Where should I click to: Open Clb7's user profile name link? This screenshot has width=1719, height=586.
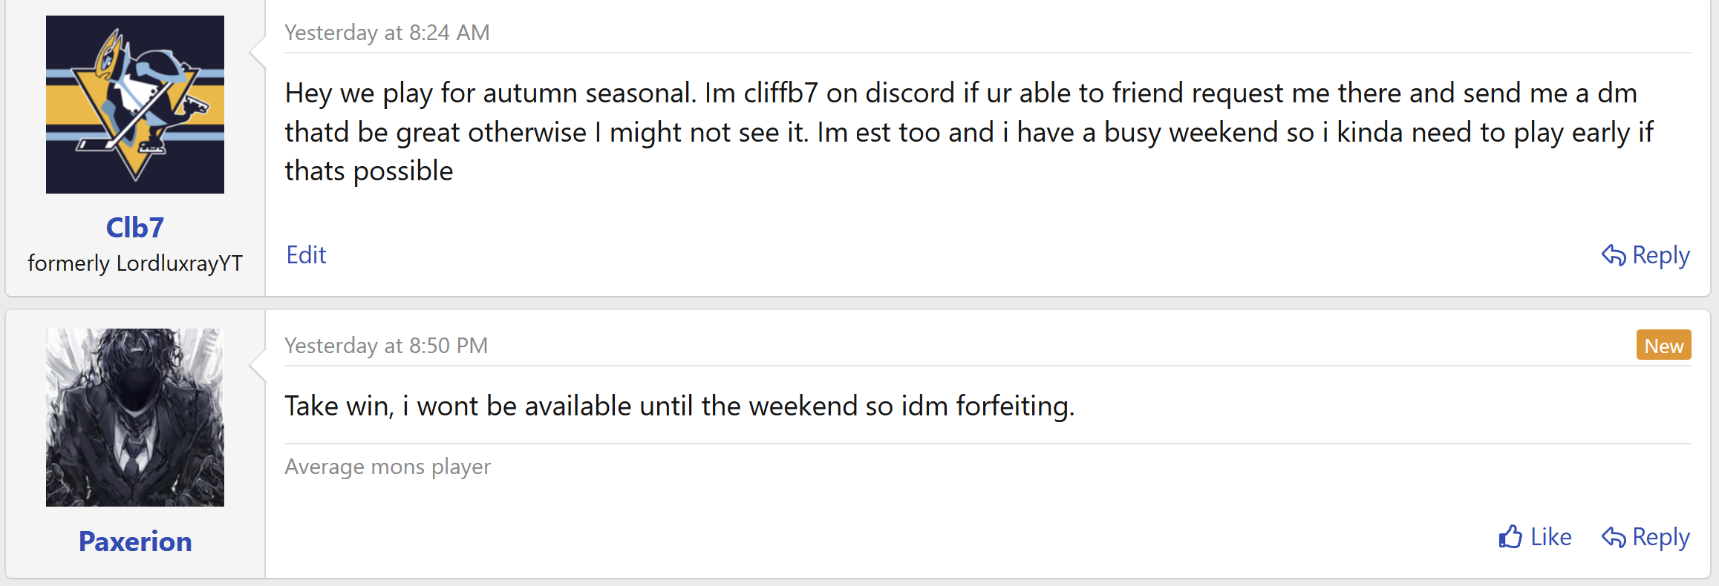click(x=135, y=228)
